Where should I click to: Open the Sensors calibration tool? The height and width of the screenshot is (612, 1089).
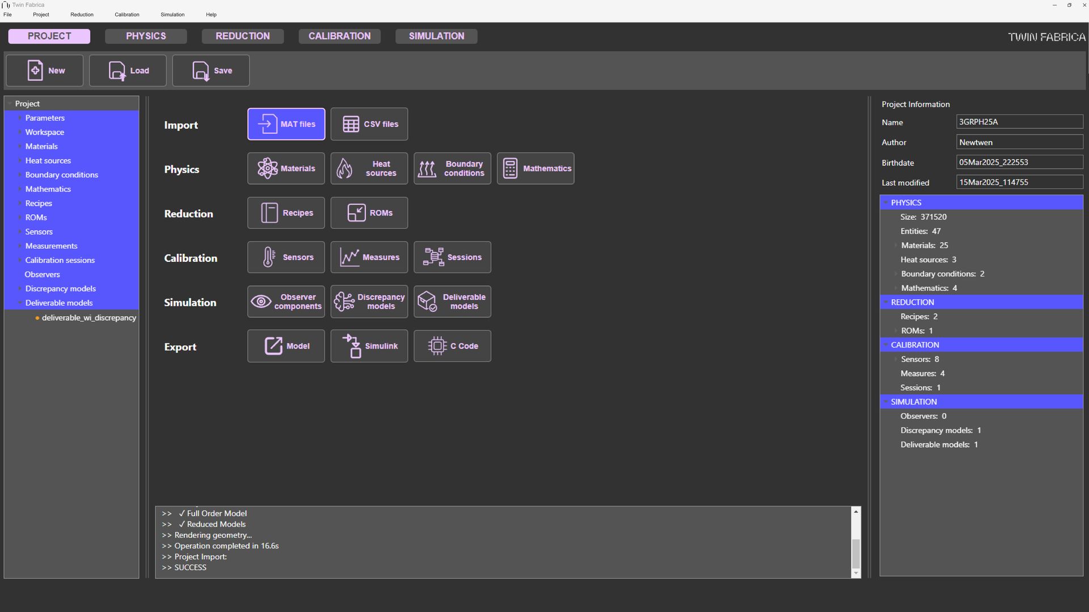286,257
